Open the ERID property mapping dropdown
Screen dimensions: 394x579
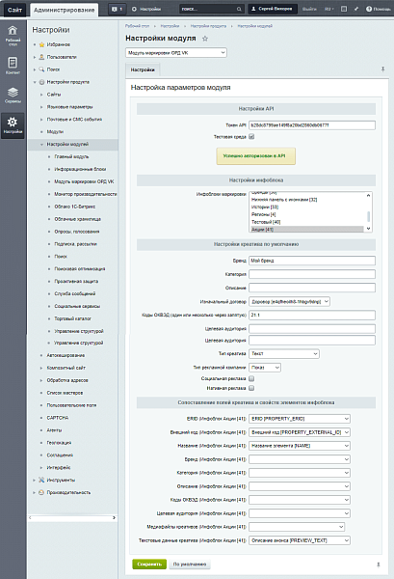[x=300, y=419]
